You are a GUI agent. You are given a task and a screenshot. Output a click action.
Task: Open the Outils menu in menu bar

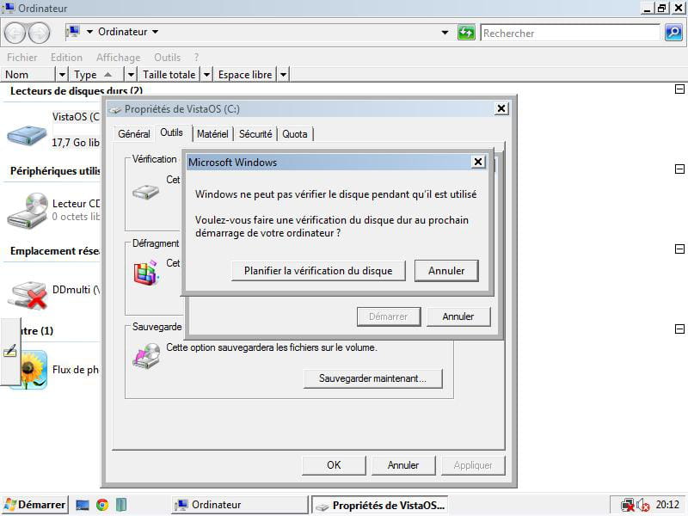pyautogui.click(x=167, y=58)
